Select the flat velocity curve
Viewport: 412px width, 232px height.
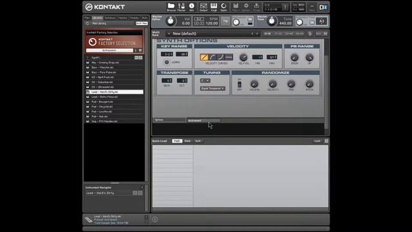click(229, 57)
